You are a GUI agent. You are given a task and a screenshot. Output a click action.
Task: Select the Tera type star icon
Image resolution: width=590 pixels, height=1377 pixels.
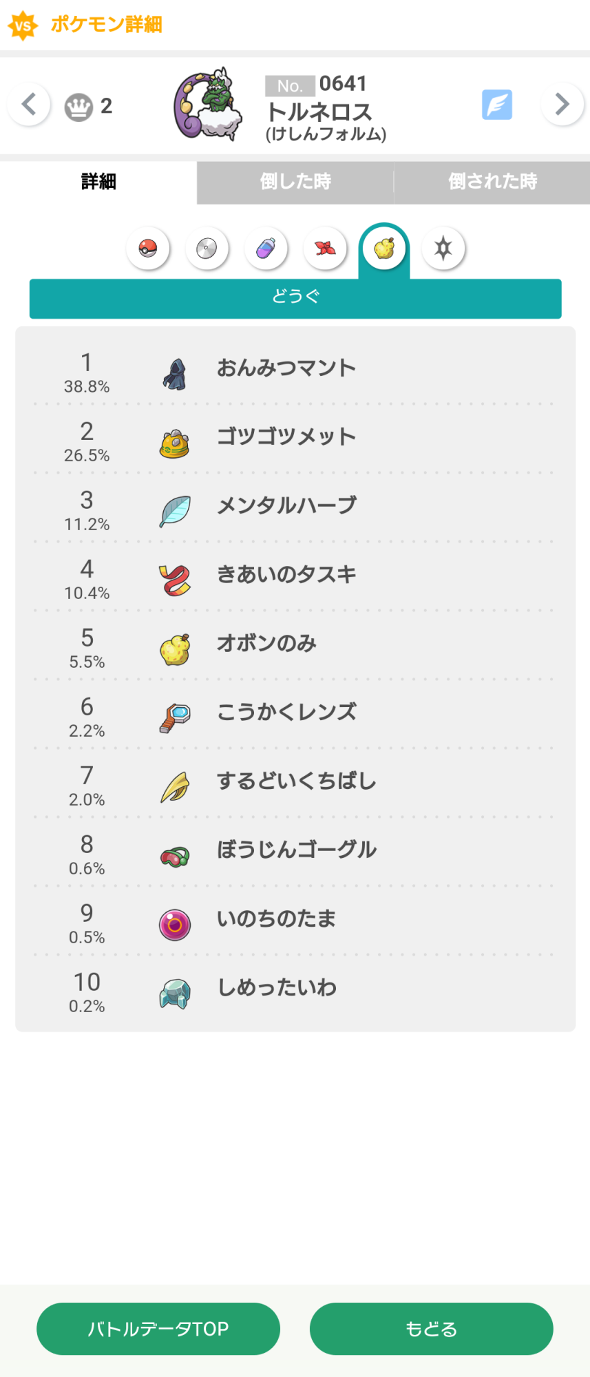click(x=443, y=248)
